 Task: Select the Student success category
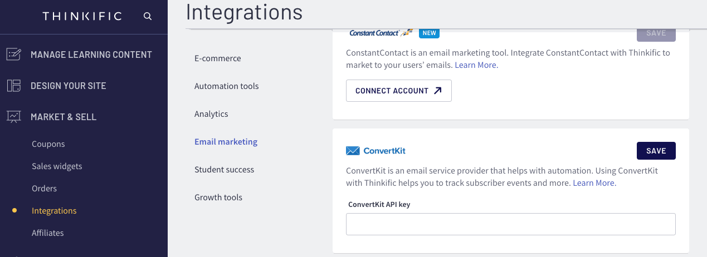coord(225,170)
